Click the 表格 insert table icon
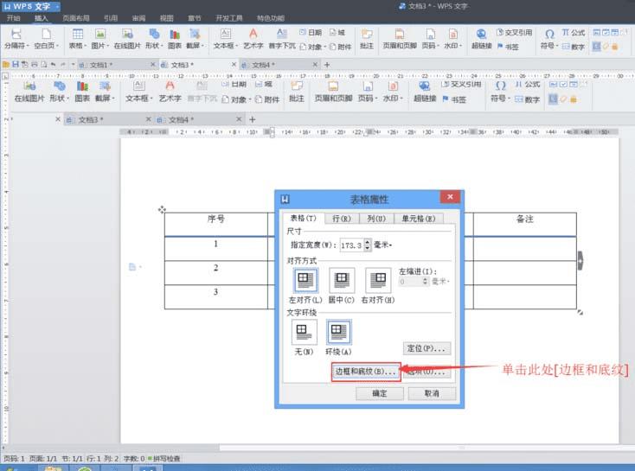 (x=78, y=34)
